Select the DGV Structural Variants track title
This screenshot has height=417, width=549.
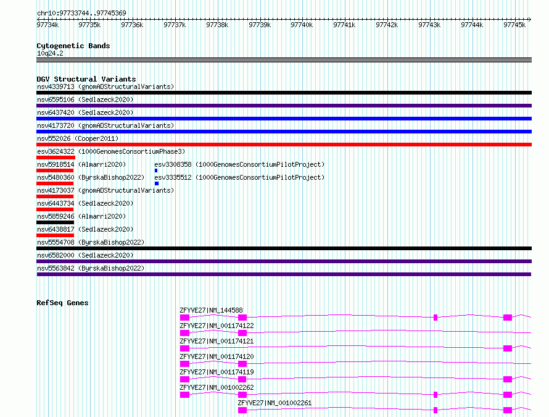tap(86, 79)
